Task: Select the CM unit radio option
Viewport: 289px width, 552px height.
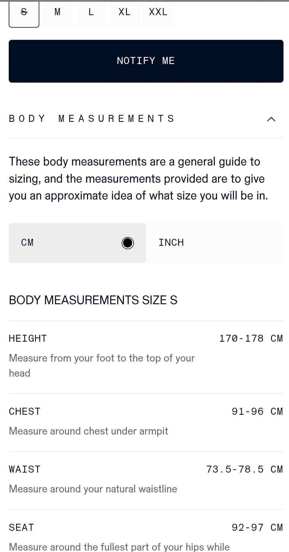Action: pos(77,243)
